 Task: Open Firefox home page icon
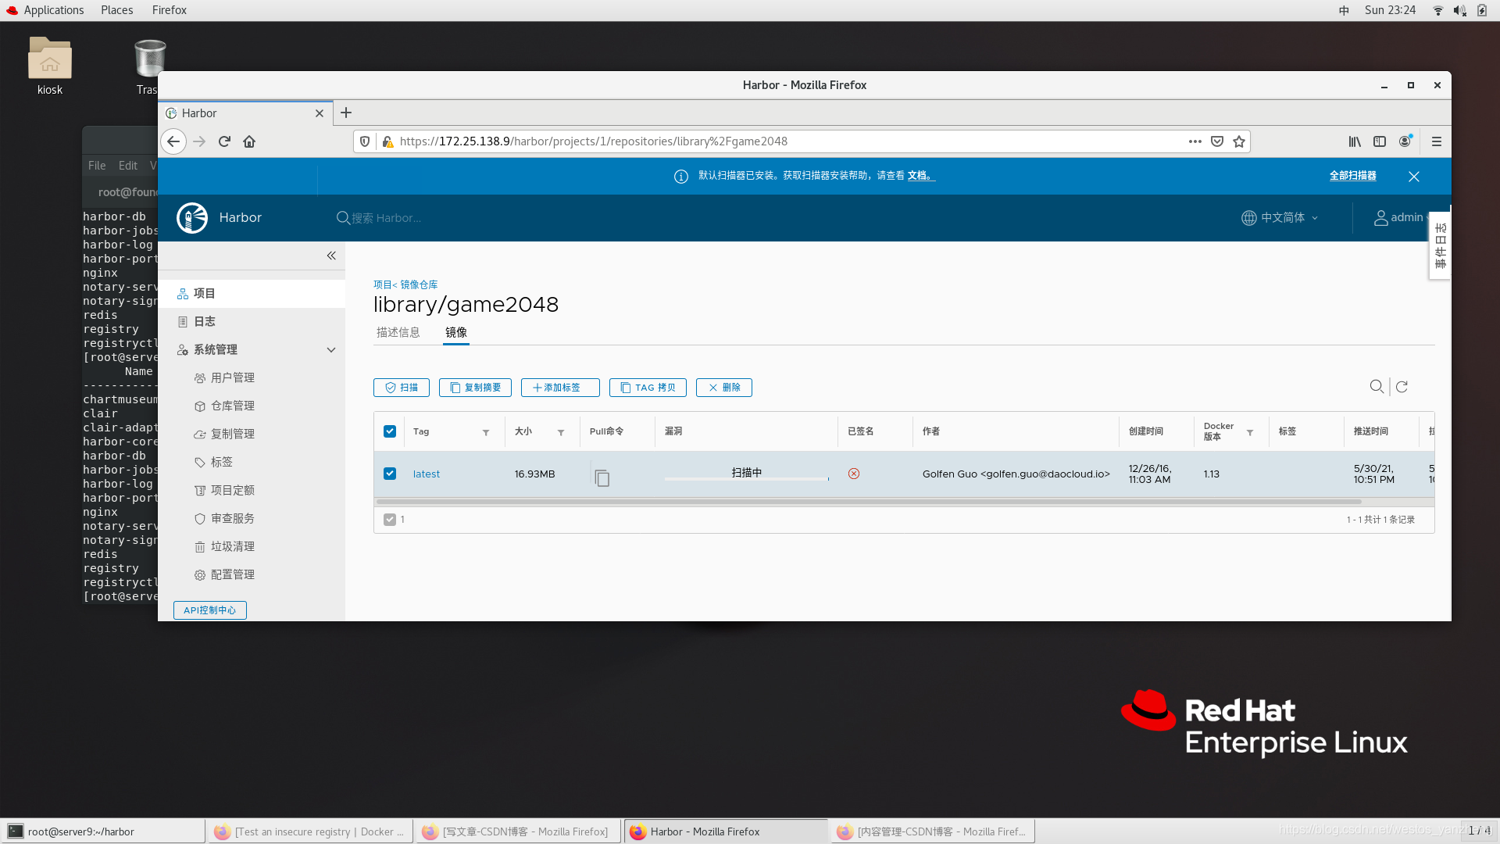(249, 141)
